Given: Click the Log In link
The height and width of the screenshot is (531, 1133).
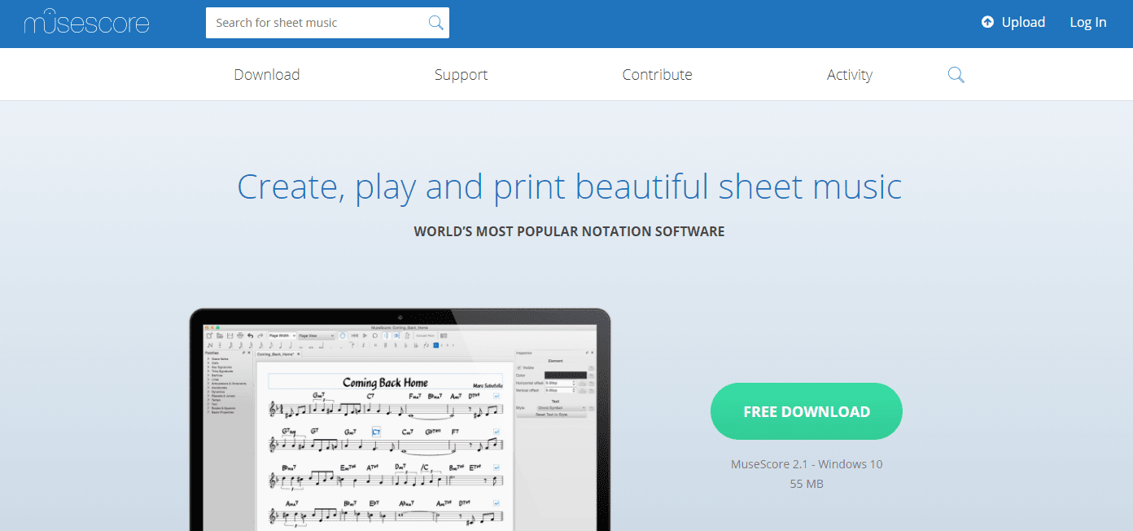Looking at the screenshot, I should pyautogui.click(x=1088, y=23).
